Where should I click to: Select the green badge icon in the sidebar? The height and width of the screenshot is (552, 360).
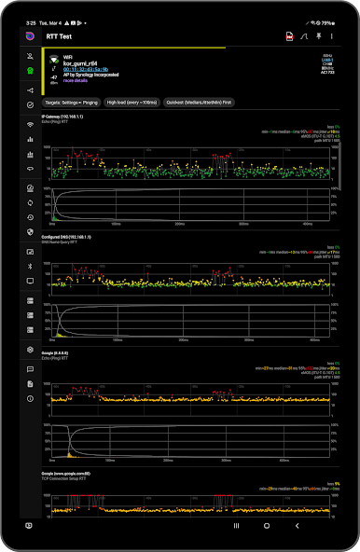tap(30, 71)
